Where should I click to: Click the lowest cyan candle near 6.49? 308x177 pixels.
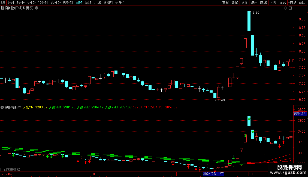pyautogui.click(x=215, y=95)
